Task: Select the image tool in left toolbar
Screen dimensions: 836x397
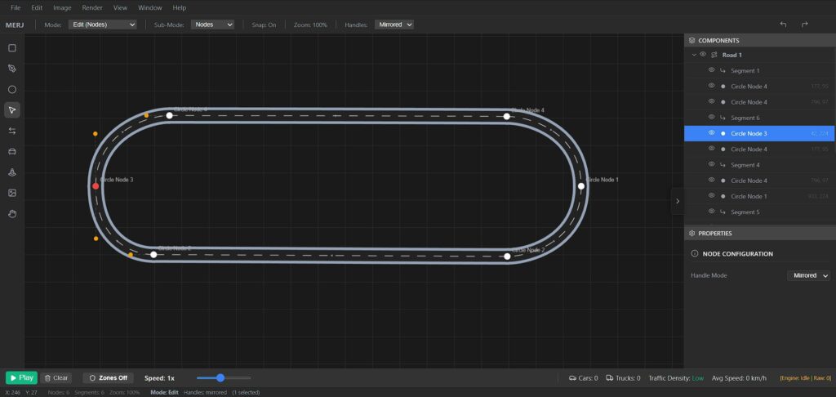Action: pos(12,193)
